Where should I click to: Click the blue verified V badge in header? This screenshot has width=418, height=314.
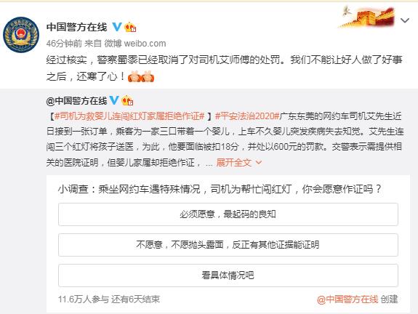click(x=116, y=27)
